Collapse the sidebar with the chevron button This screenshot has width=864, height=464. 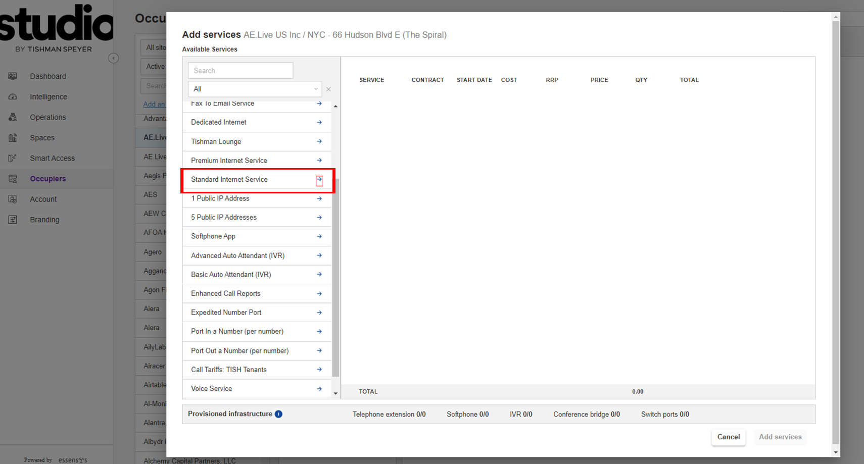(x=114, y=59)
